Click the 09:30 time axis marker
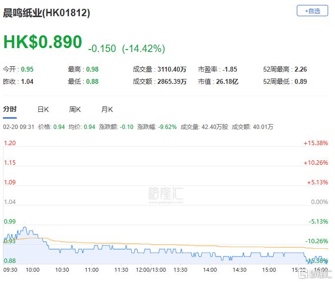 coord(10,270)
